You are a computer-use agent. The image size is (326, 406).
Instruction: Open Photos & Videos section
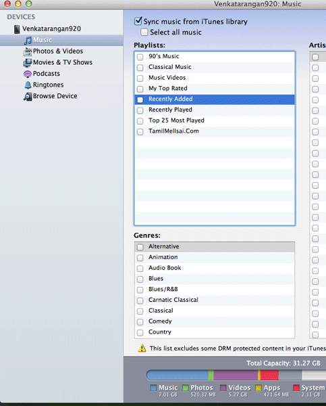[58, 51]
